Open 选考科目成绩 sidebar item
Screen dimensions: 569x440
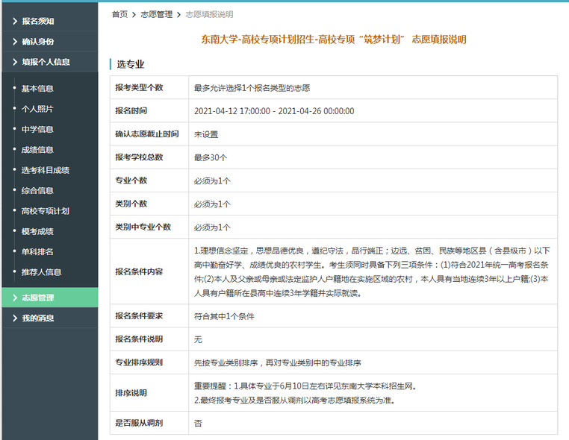click(x=45, y=170)
